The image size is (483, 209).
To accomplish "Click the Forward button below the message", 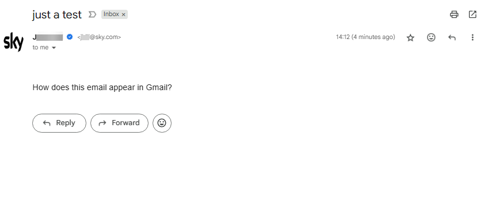I will coord(119,123).
